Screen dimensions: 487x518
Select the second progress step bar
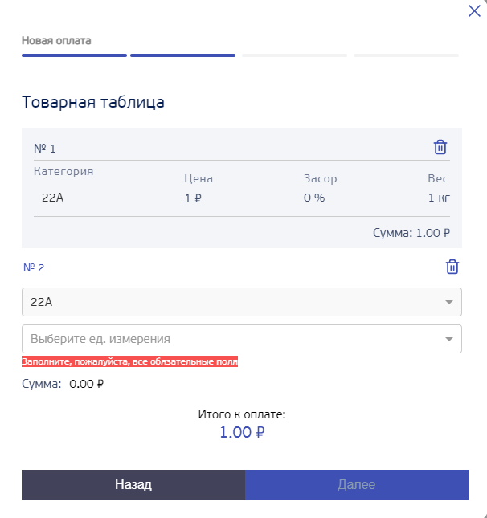click(182, 55)
